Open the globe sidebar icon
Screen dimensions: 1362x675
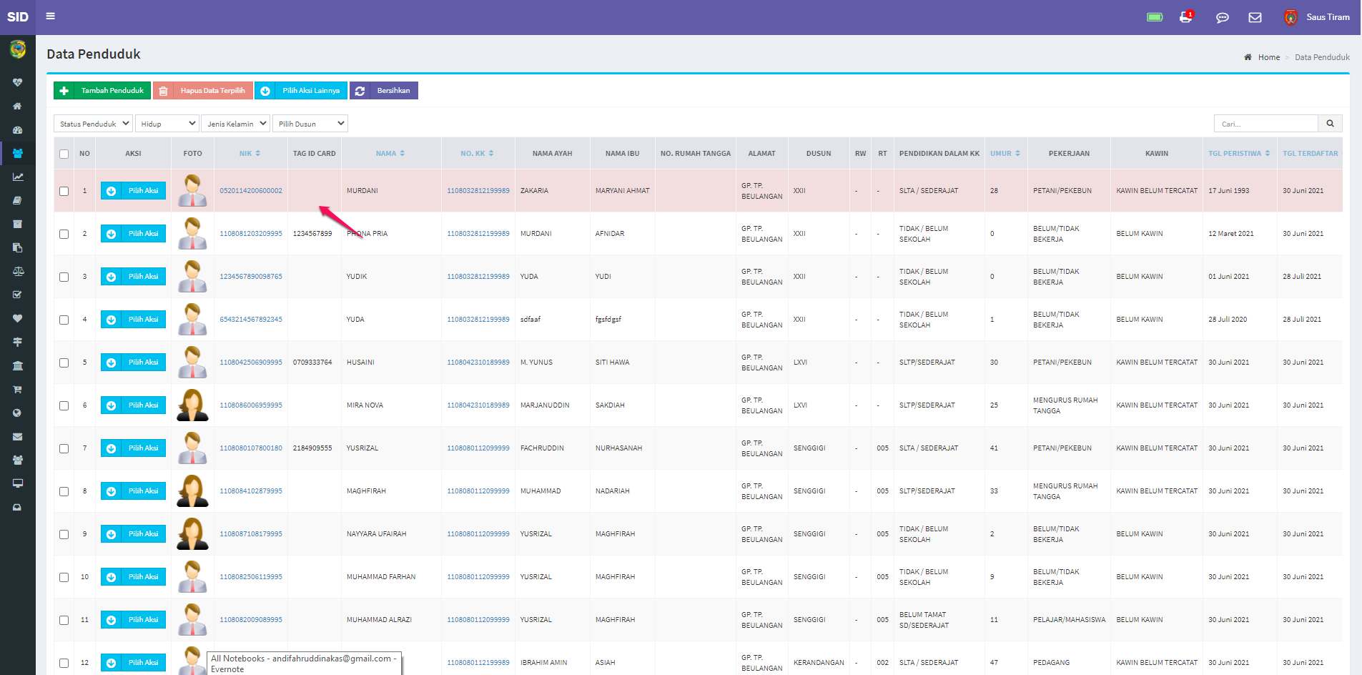(18, 413)
